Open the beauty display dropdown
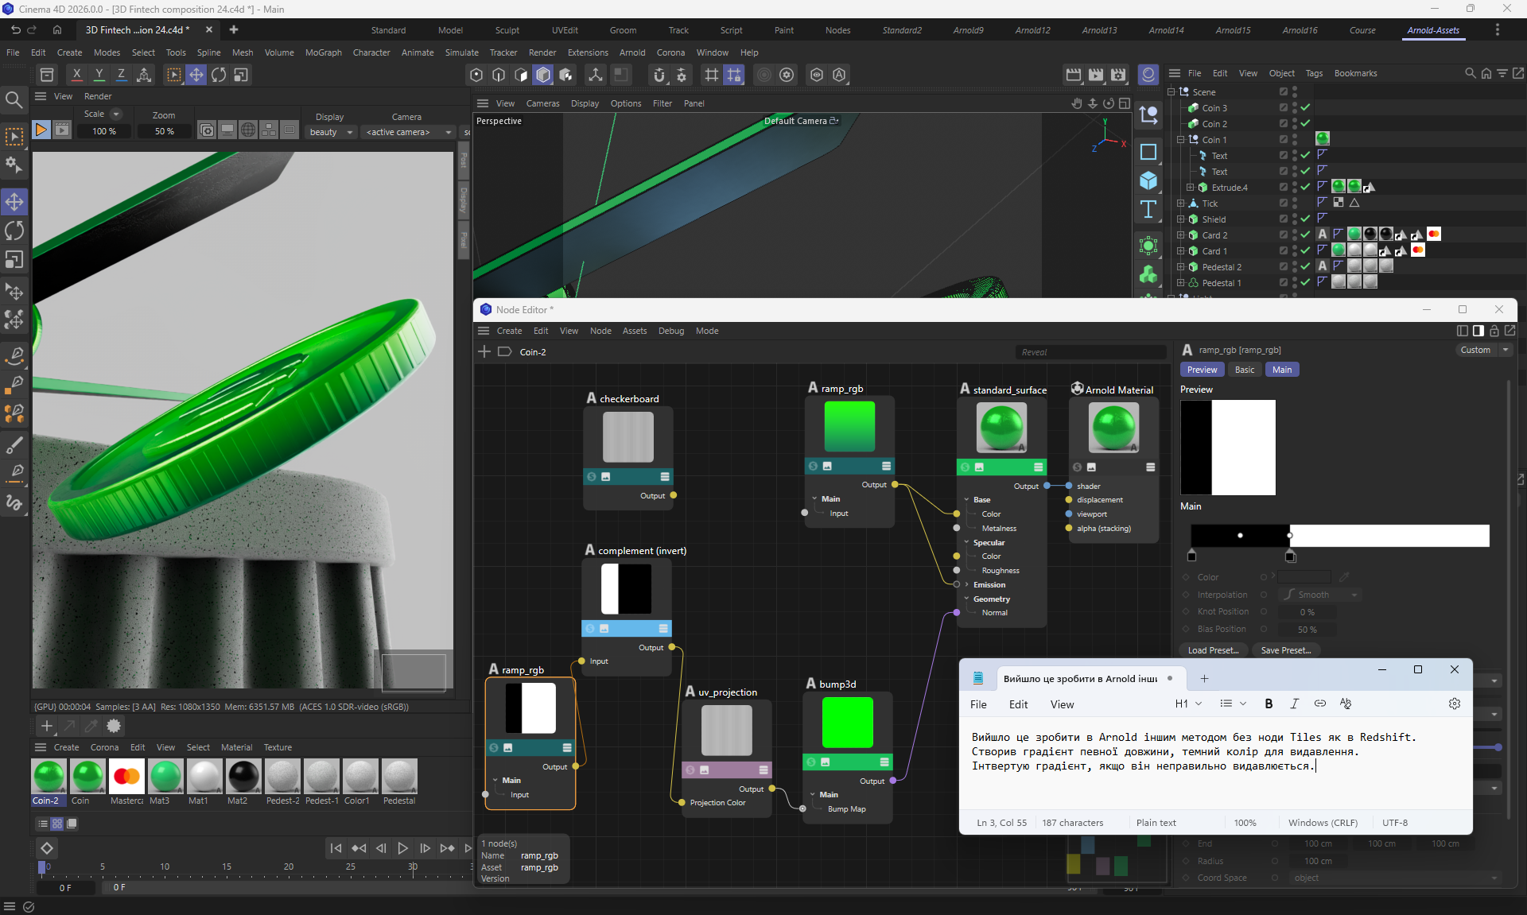The width and height of the screenshot is (1527, 915). tap(332, 132)
